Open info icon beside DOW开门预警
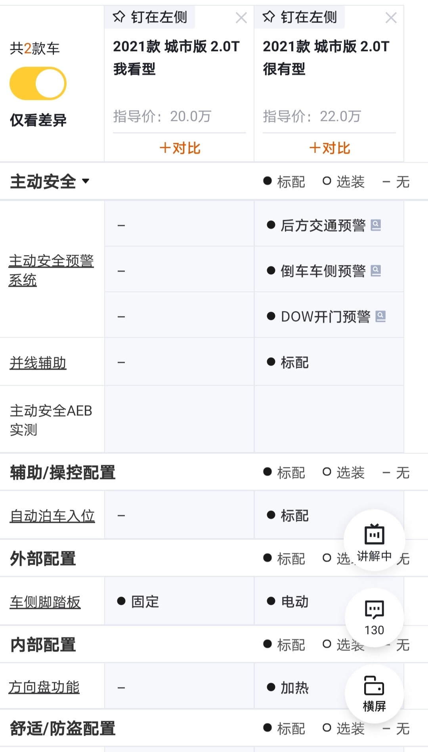Screen dimensions: 428x752 coord(380,316)
